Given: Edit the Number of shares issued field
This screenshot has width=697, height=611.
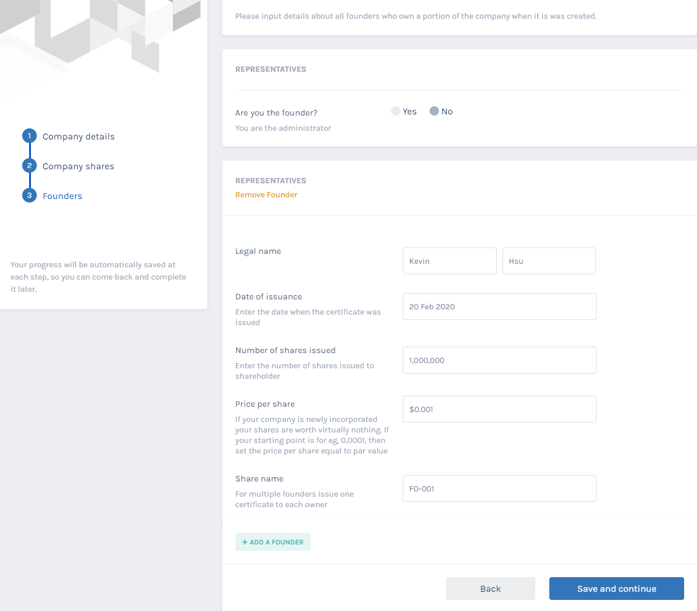Looking at the screenshot, I should [x=499, y=360].
